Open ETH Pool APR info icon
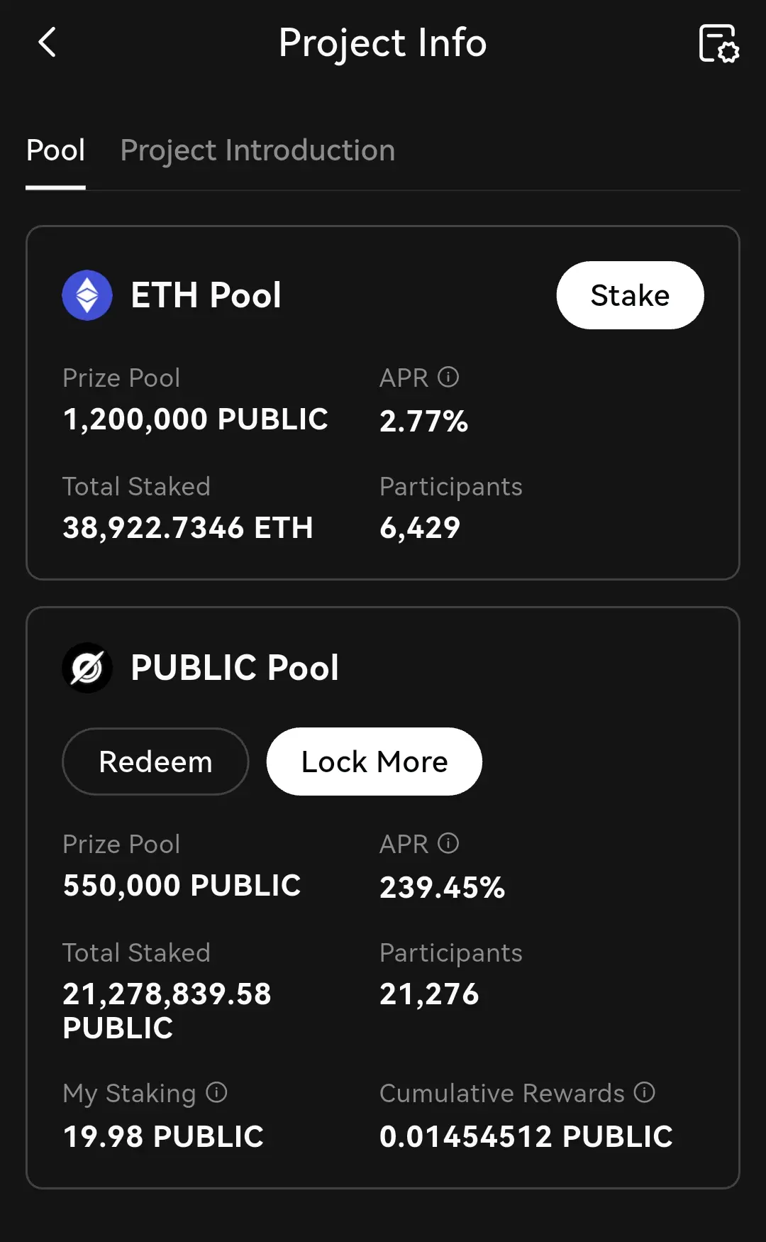 pyautogui.click(x=448, y=377)
